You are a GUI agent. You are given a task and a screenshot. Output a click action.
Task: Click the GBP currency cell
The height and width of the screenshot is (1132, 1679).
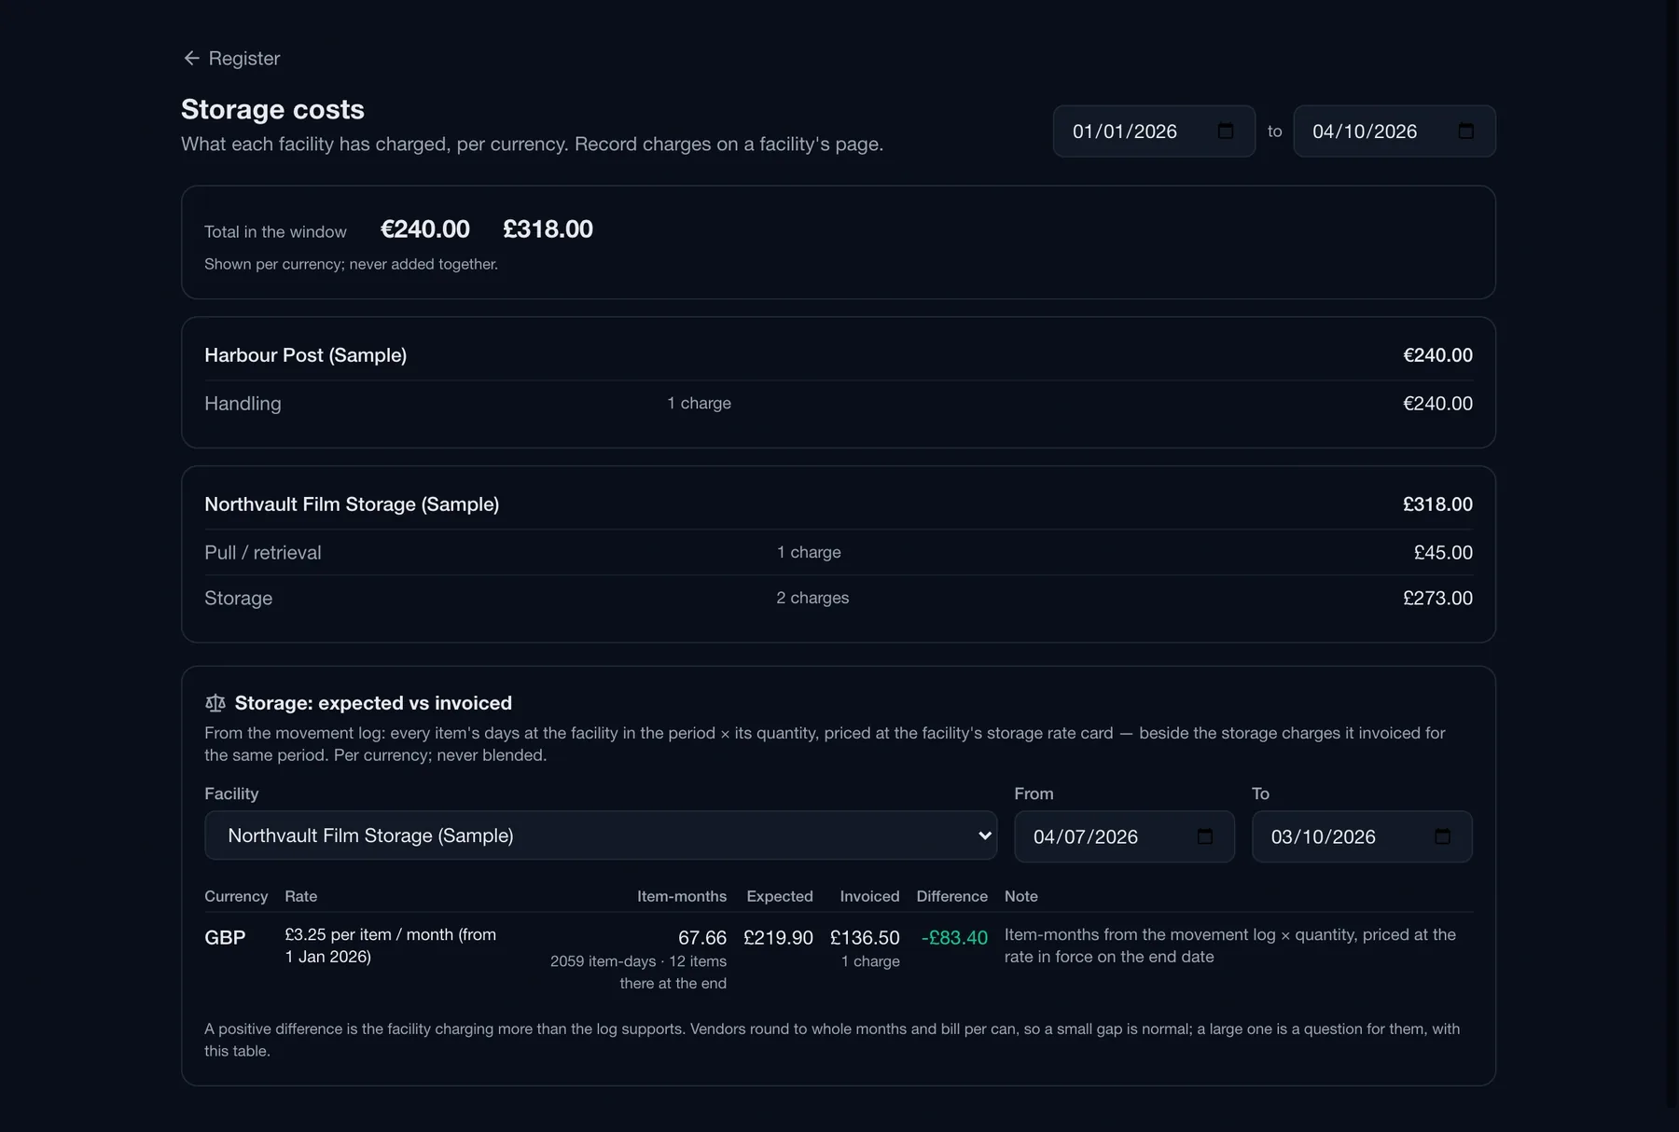pos(225,938)
